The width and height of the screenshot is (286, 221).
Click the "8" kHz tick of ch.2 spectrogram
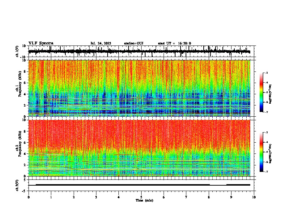point(25,131)
